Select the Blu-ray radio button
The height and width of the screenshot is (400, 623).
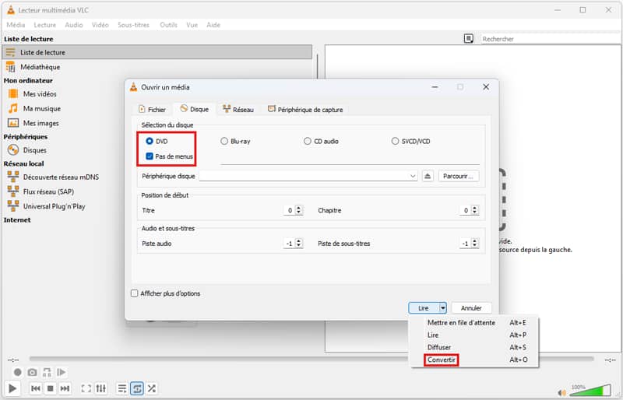[224, 142]
